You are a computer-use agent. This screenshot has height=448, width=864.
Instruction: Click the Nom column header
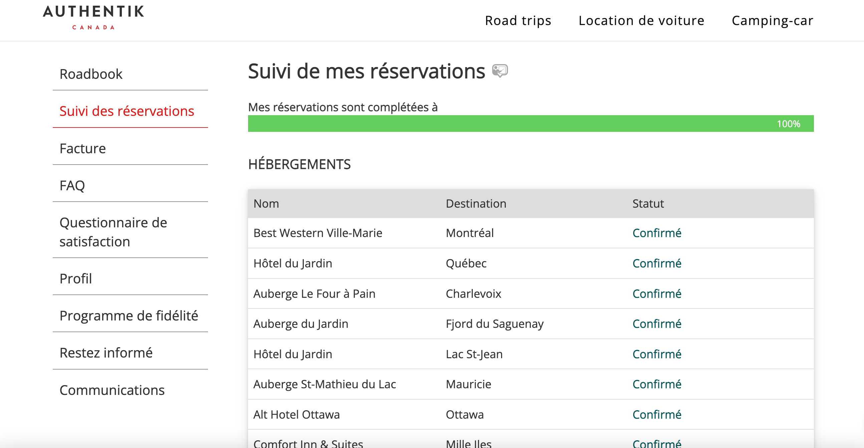266,204
